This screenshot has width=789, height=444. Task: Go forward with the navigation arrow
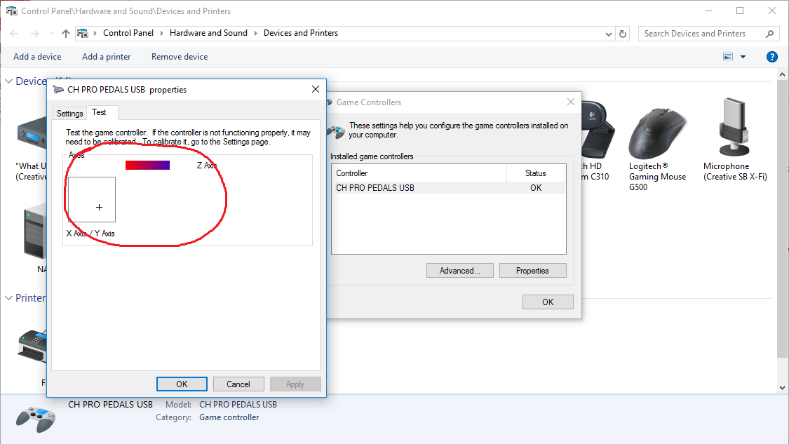coord(35,34)
